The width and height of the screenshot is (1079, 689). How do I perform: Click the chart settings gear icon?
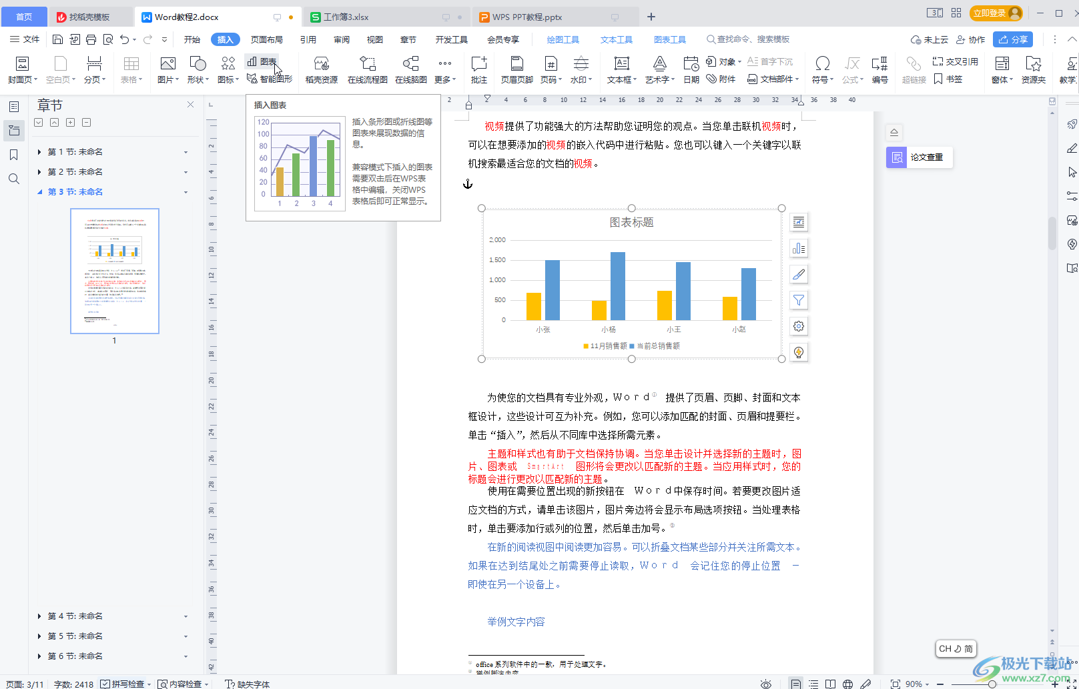[799, 326]
